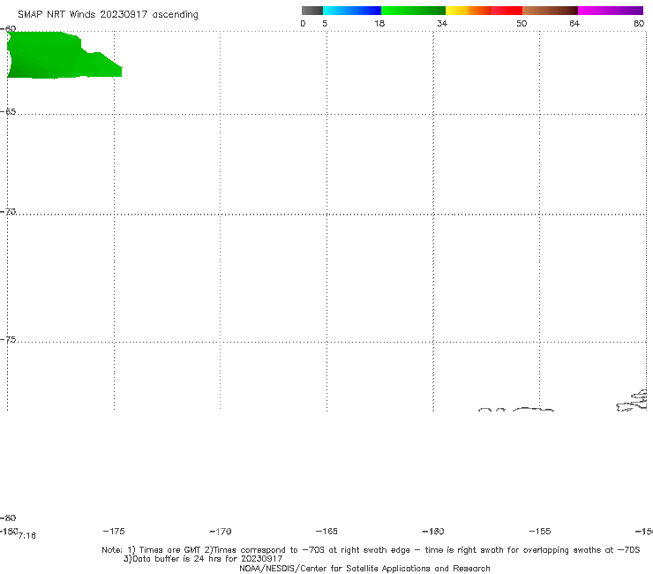Click the yellow-orange segment of color bar
Viewport: 653px width, 574px height.
469,11
